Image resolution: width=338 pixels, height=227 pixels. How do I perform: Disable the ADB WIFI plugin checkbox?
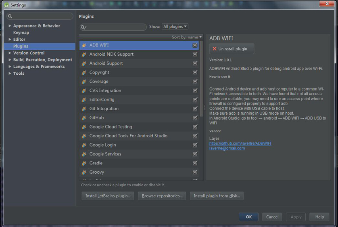(195, 45)
